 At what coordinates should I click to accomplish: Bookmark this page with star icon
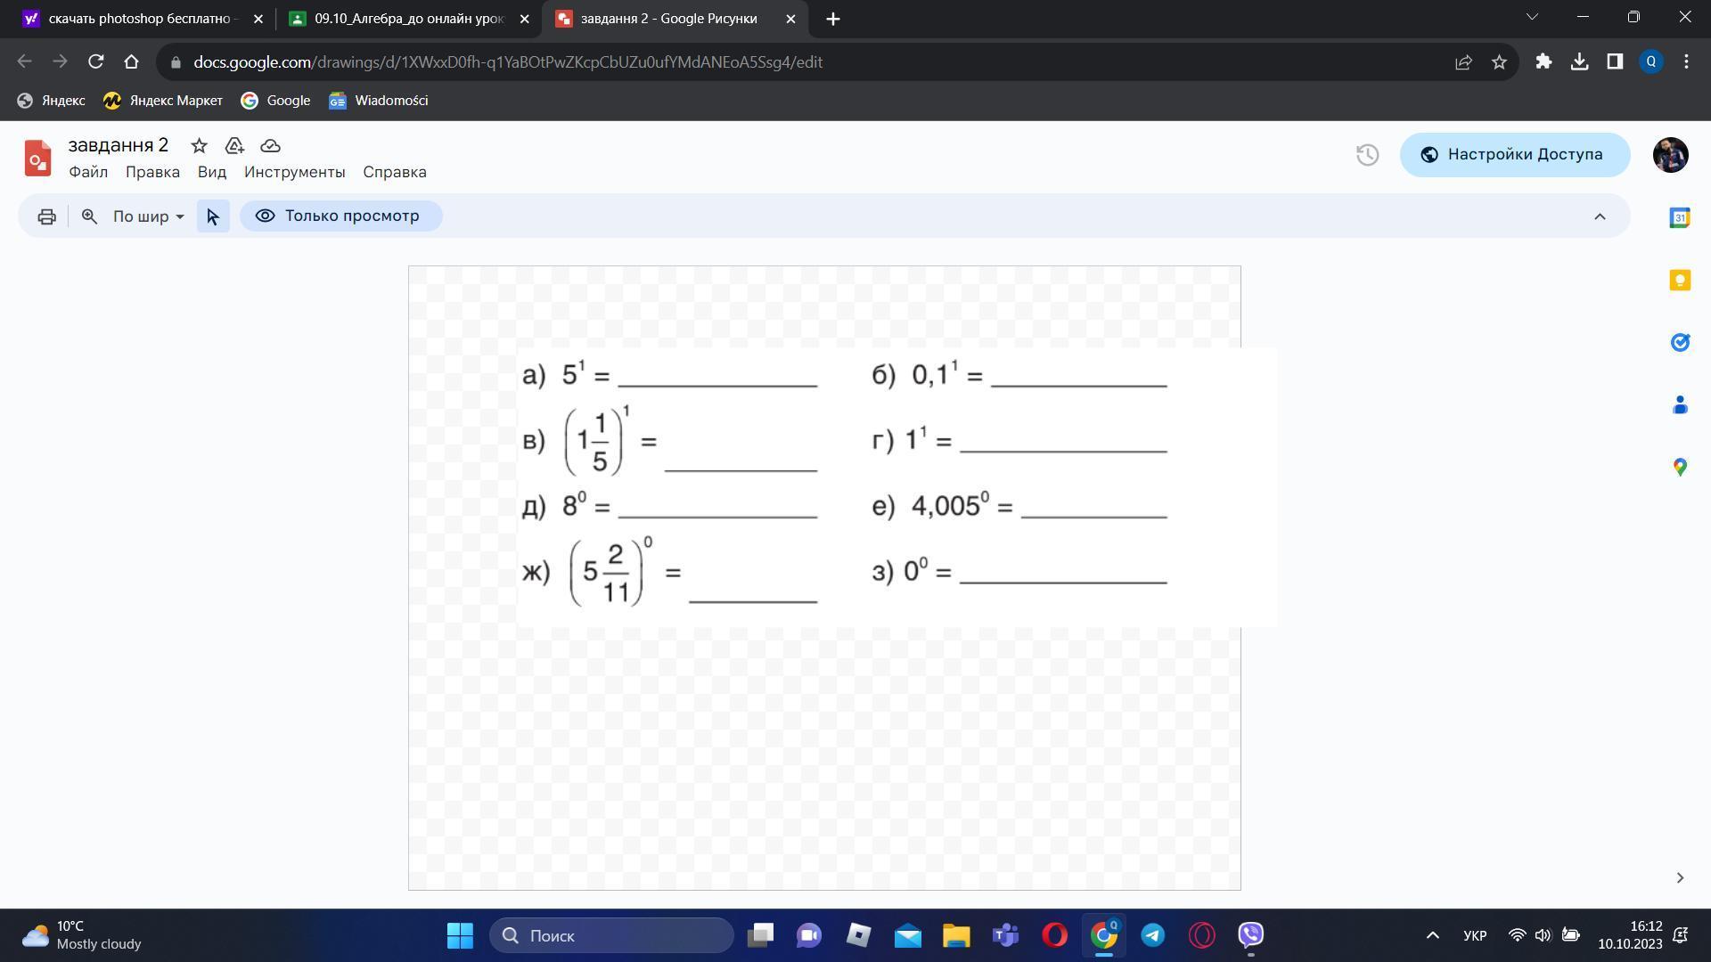click(1499, 62)
